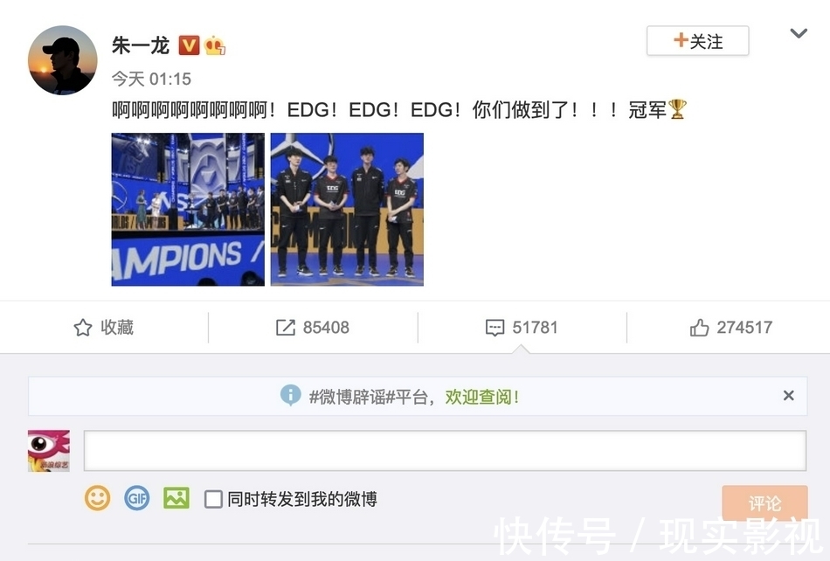The width and height of the screenshot is (830, 561).
Task: Click the comment bubble icon
Action: pos(495,328)
